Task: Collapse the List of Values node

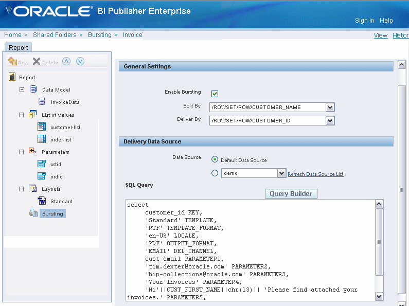Action: (22, 115)
